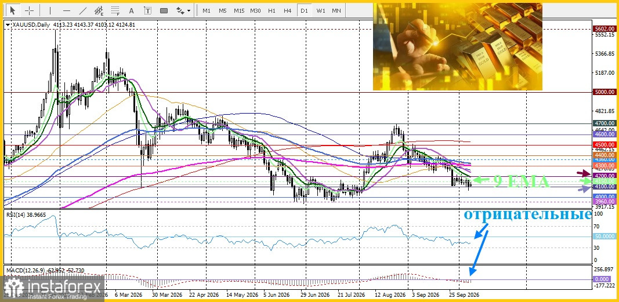Activate the Crosshair tool

(30, 10)
